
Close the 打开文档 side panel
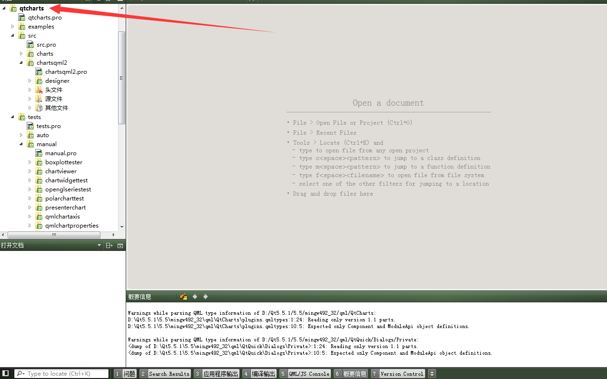click(120, 246)
